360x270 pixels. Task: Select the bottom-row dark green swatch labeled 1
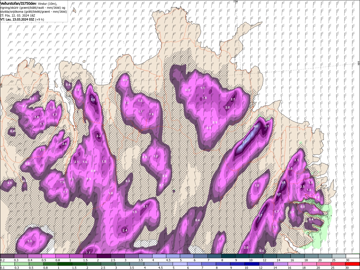65,264
